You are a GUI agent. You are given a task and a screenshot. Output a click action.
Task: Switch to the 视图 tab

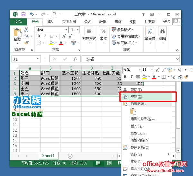click(133, 22)
